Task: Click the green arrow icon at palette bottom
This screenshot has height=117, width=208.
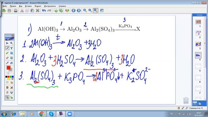Action: [12, 97]
